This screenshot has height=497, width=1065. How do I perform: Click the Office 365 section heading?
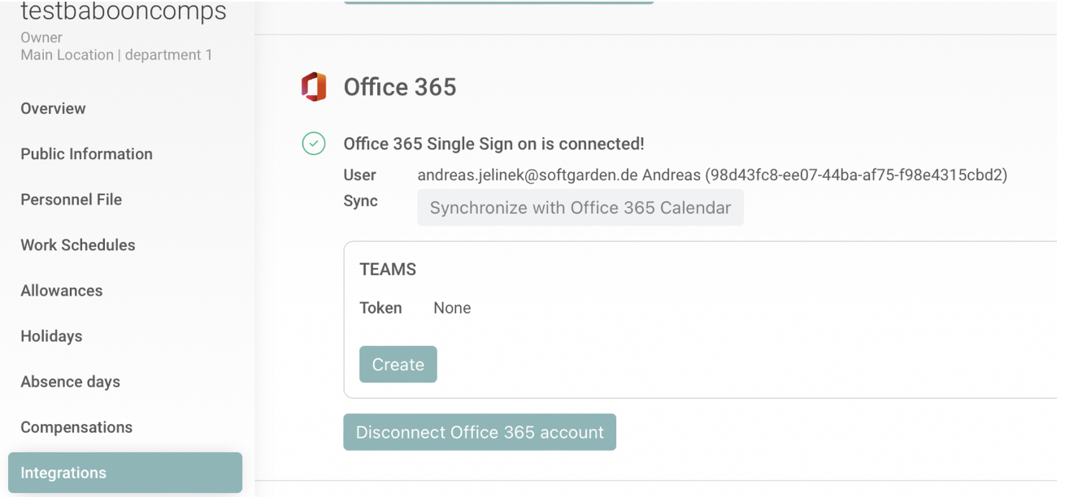pos(400,88)
